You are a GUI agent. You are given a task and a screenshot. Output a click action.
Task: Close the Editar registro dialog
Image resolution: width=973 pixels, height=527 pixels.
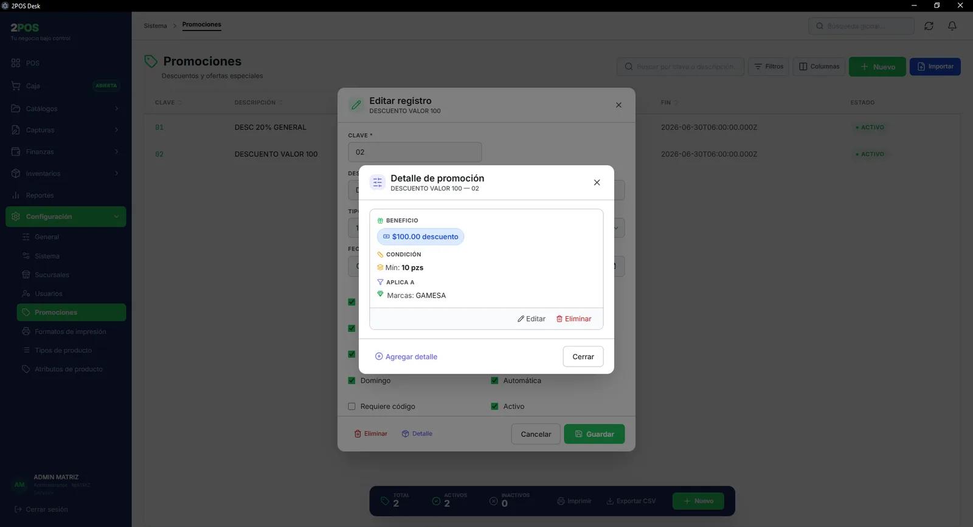pyautogui.click(x=618, y=105)
